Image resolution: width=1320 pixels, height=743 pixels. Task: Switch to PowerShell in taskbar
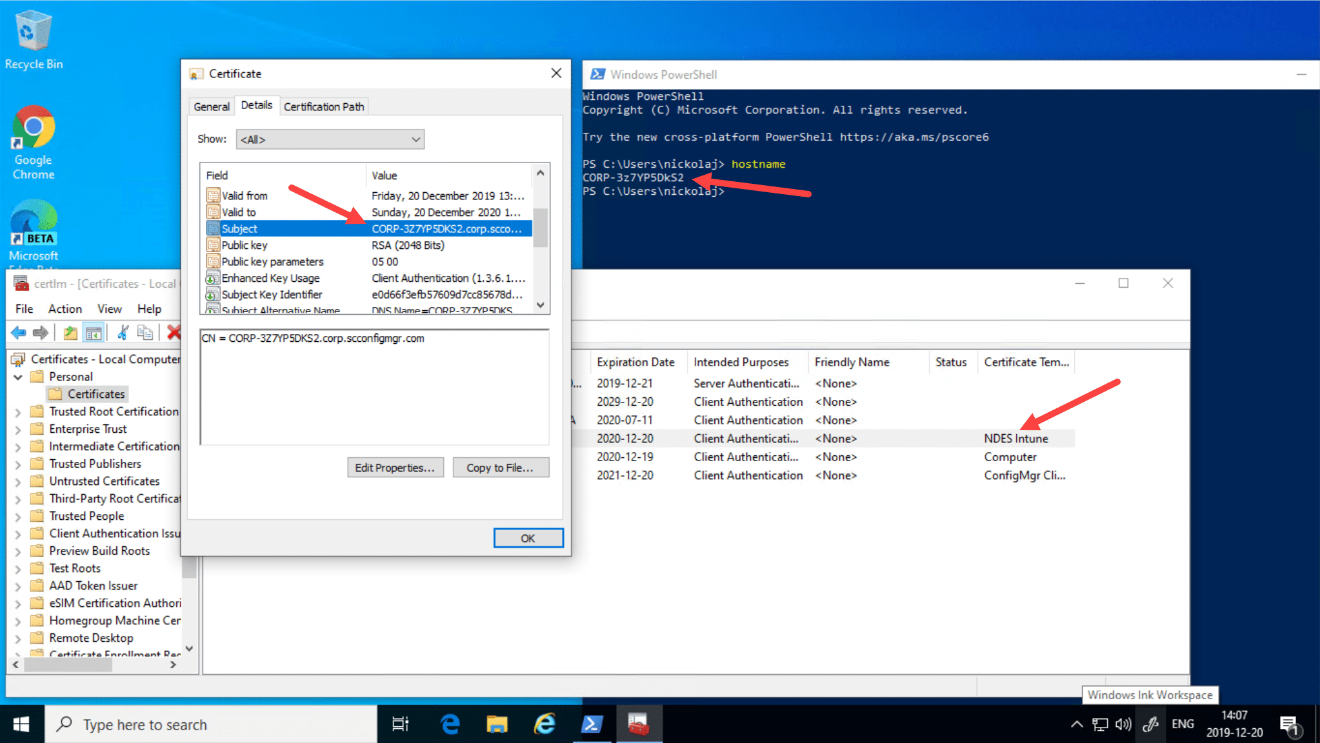tap(592, 724)
